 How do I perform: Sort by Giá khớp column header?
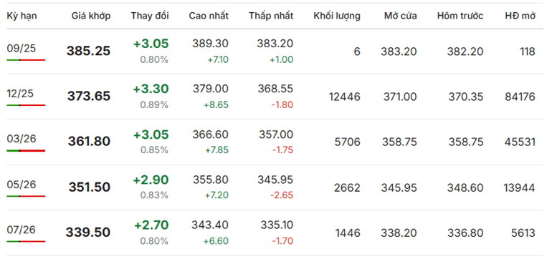[x=91, y=16]
